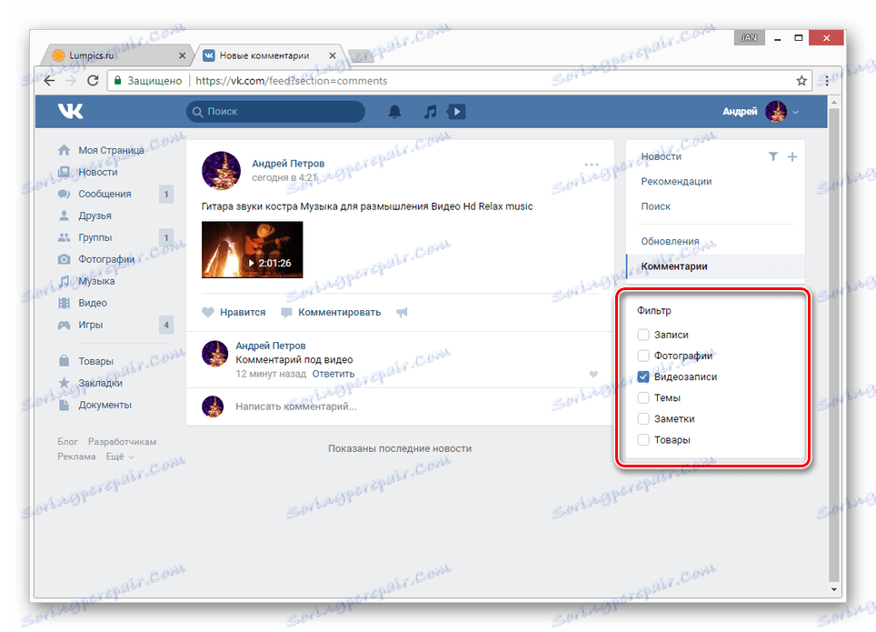Click the VK logo in header
This screenshot has width=876, height=632.
pyautogui.click(x=70, y=111)
